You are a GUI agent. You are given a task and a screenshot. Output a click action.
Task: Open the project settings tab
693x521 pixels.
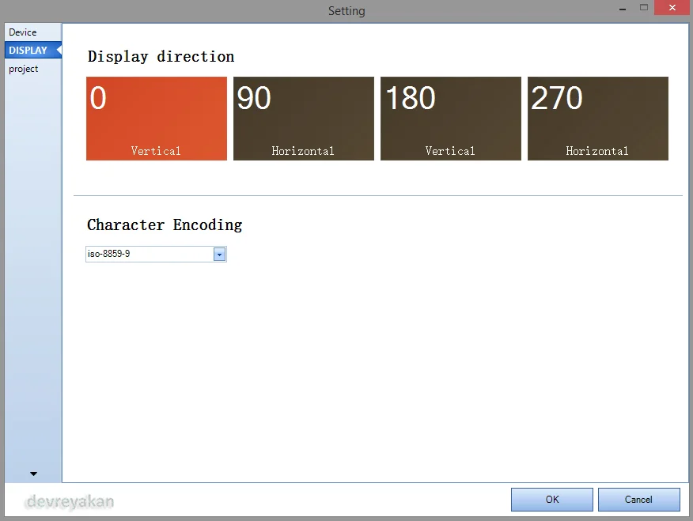[x=33, y=69]
